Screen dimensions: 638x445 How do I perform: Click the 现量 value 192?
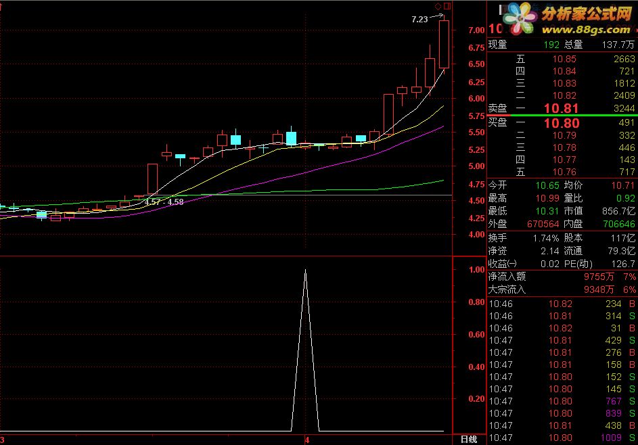click(x=551, y=45)
